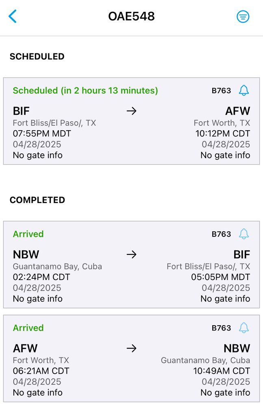Viewport: 263px width, 407px height.
Task: Select the BIF origin airport code
Action: 21,111
